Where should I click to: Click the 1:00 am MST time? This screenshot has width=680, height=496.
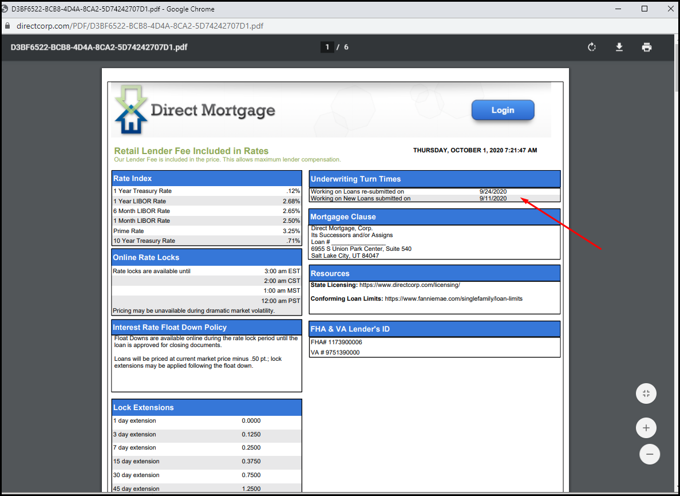[x=282, y=291]
